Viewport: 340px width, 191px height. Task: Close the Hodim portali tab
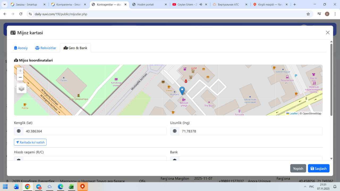[x=166, y=5]
